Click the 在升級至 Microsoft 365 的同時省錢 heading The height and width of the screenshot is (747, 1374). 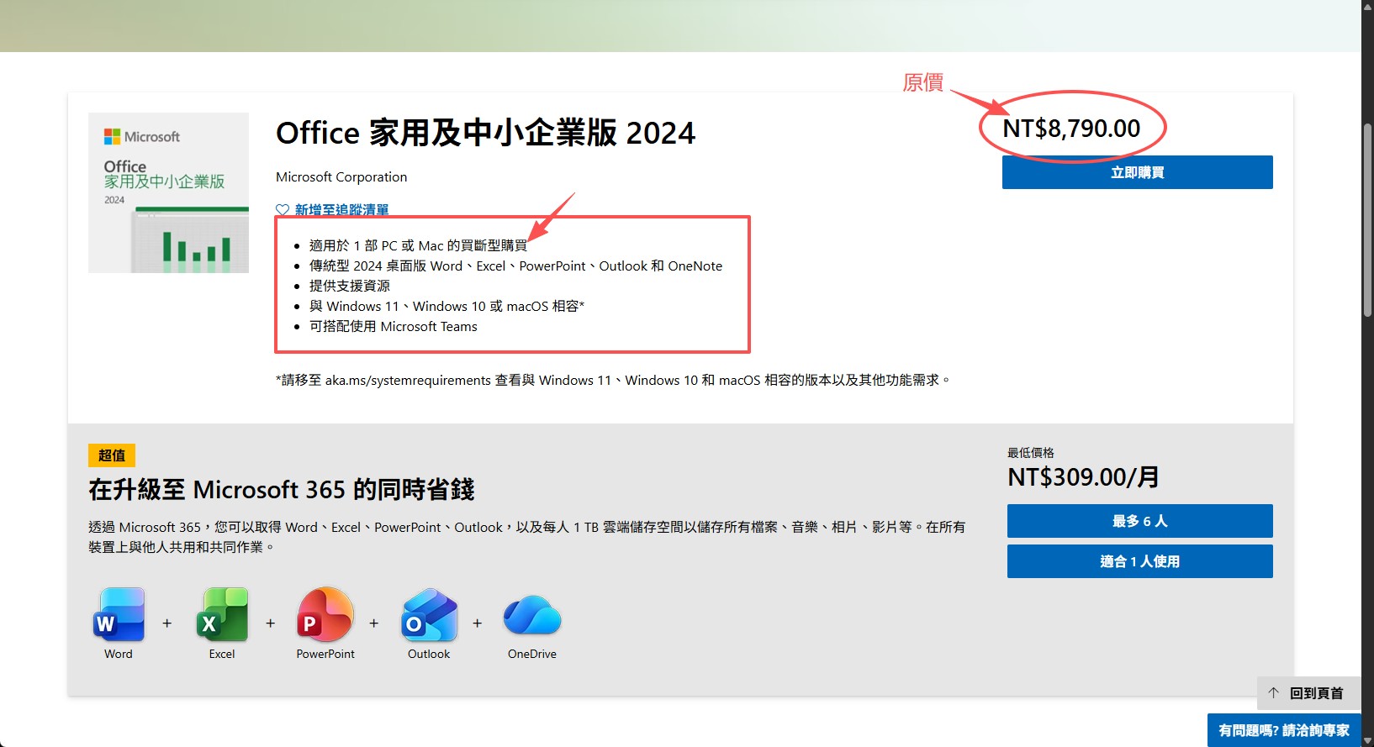click(282, 489)
